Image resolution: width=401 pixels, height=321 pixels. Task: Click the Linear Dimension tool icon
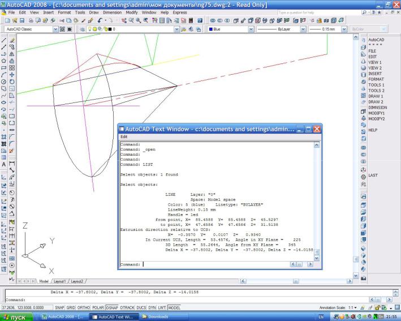[12, 164]
